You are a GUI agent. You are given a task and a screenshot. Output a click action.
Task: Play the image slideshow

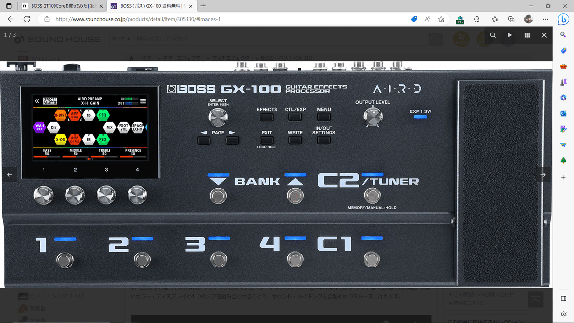(510, 35)
